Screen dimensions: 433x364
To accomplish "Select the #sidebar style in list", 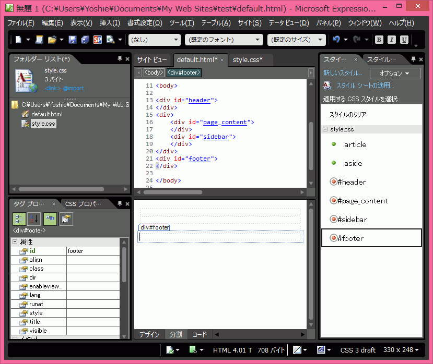I will 352,220.
